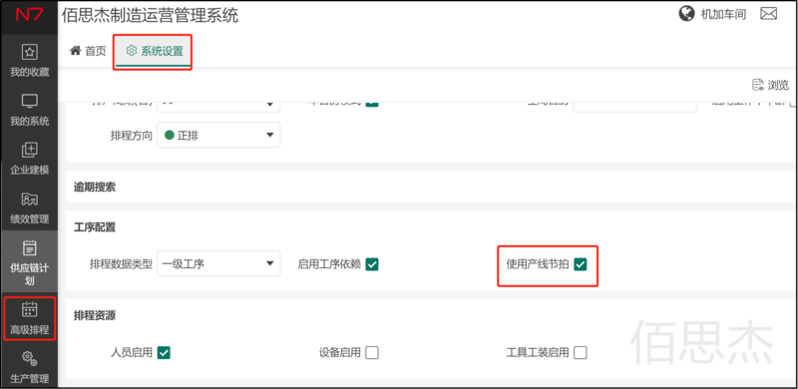
Task: Click the 排程数据类型 label
Action: pos(121,264)
